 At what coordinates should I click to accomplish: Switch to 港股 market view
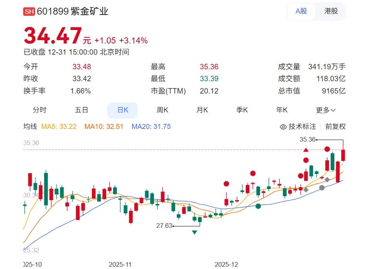tap(331, 11)
